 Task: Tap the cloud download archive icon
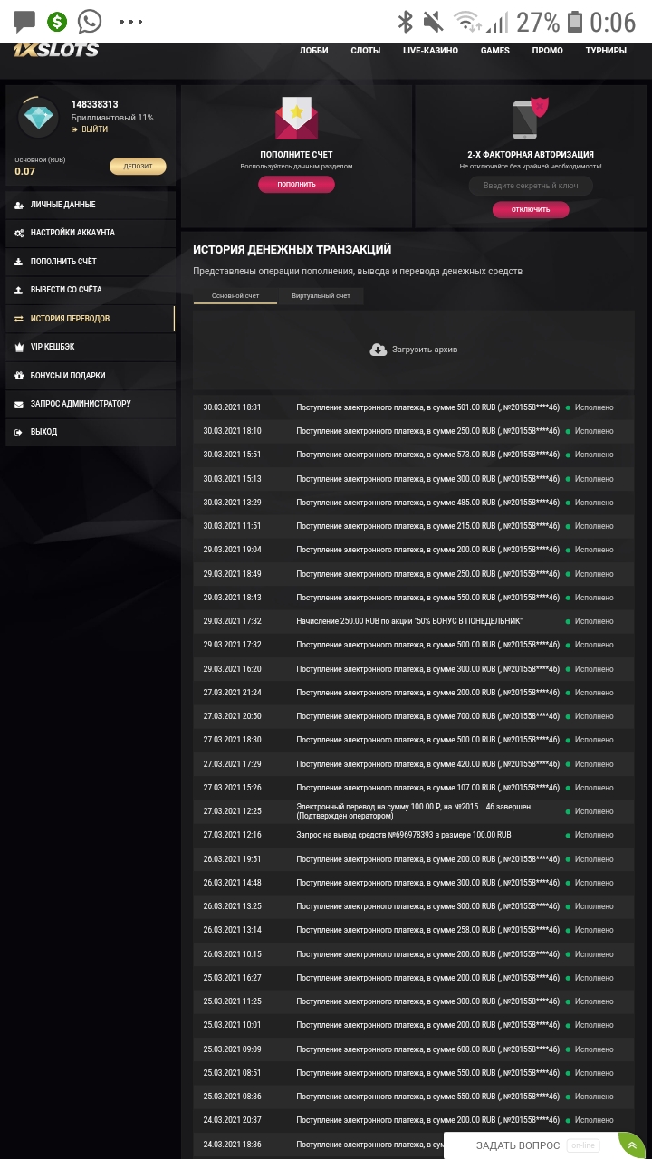pyautogui.click(x=379, y=350)
